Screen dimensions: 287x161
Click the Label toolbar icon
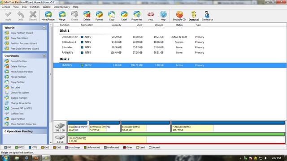click(x=124, y=16)
